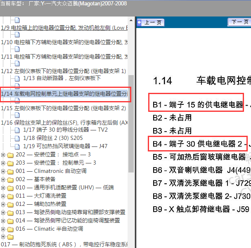Click document icon of 1/13 自动断路器

pyautogui.click(x=17, y=78)
